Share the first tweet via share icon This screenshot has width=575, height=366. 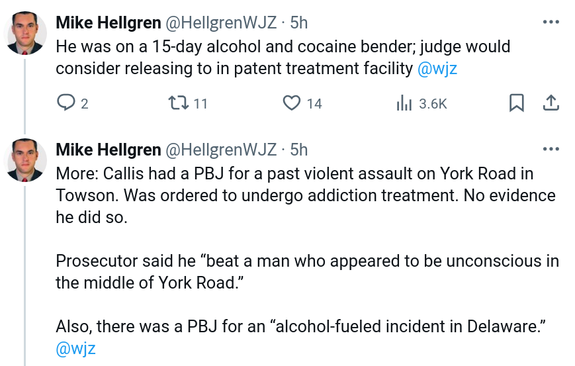click(551, 103)
